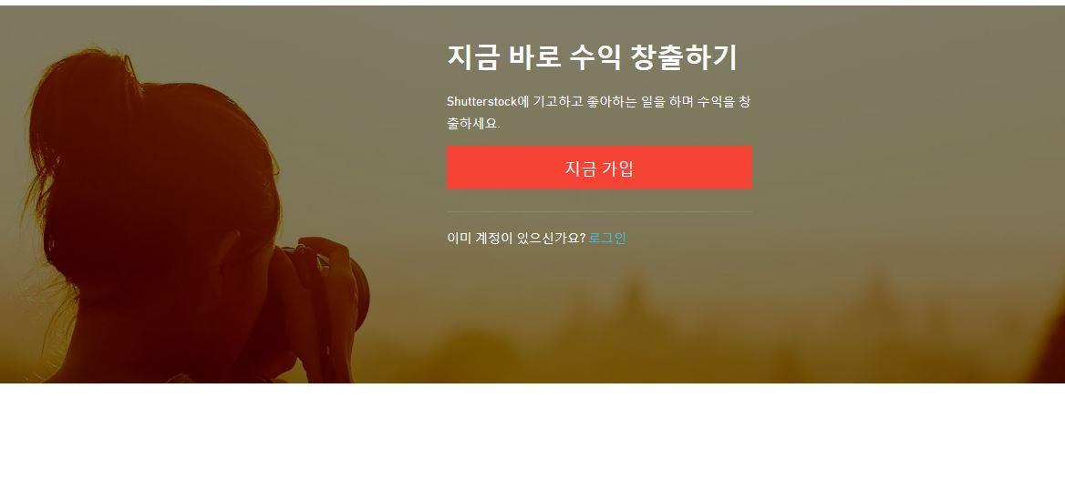Click the word 창출하기 in the heading

click(683, 57)
